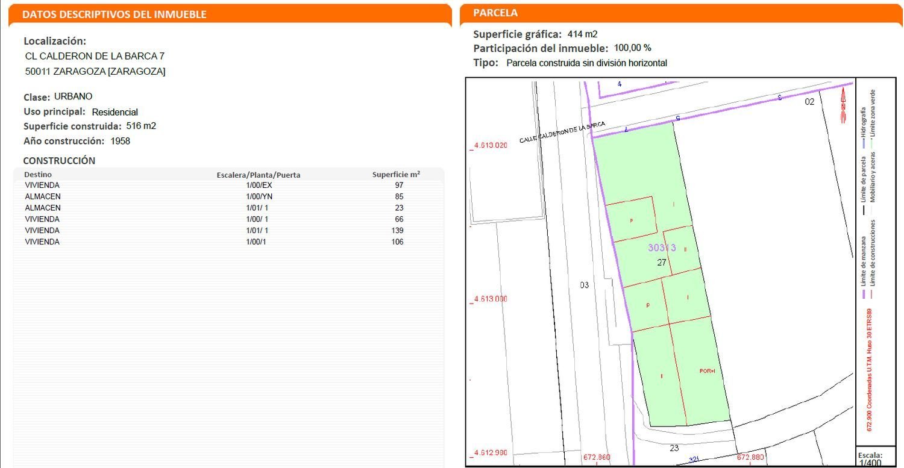Viewport: 904px width, 468px height.
Task: Click the purple Límite de manzana legend line
Action: (x=864, y=294)
